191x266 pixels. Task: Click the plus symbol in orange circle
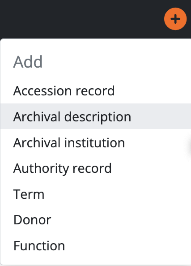(x=175, y=19)
